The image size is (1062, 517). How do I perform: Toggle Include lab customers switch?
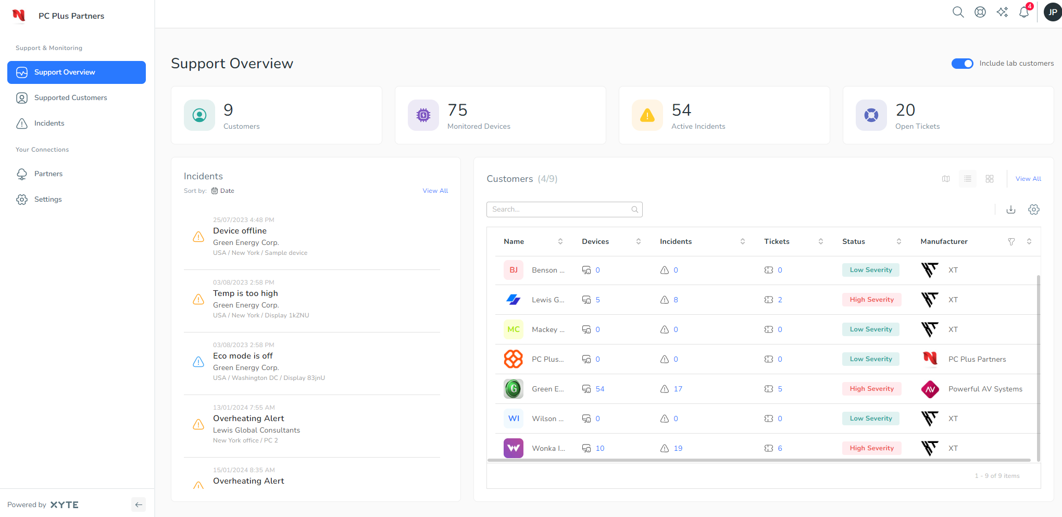tap(962, 64)
